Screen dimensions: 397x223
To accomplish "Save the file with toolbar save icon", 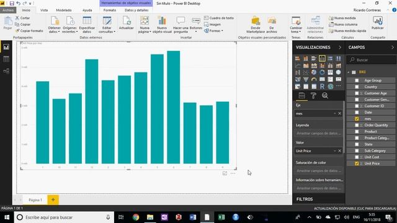I will [x=12, y=3].
